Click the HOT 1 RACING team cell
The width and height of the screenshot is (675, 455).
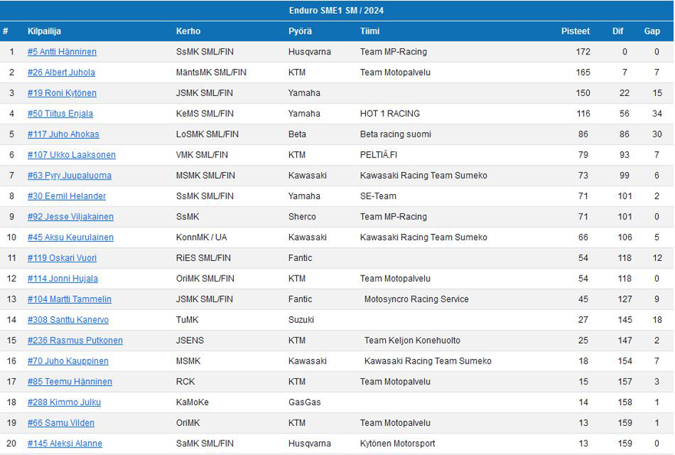(x=390, y=114)
